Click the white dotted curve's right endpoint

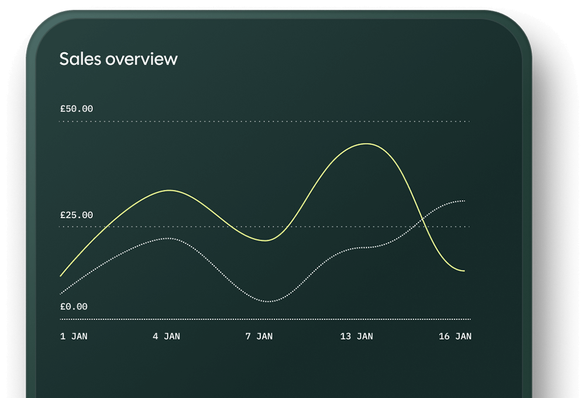coord(464,201)
